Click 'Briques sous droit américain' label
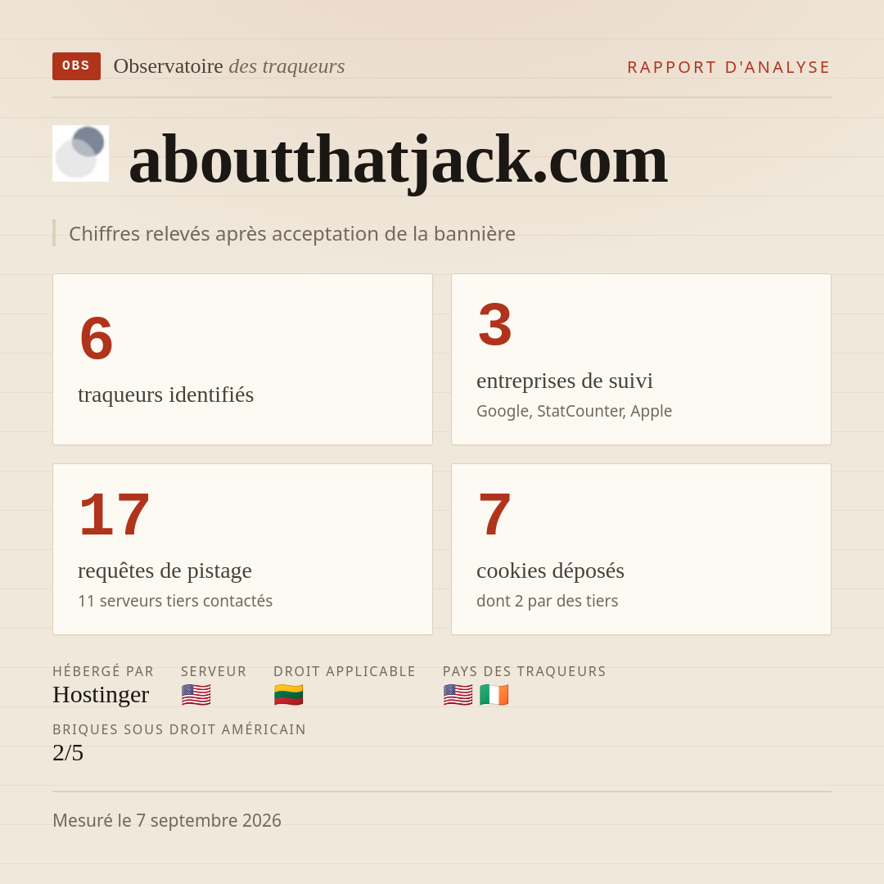884x884 pixels. (178, 729)
